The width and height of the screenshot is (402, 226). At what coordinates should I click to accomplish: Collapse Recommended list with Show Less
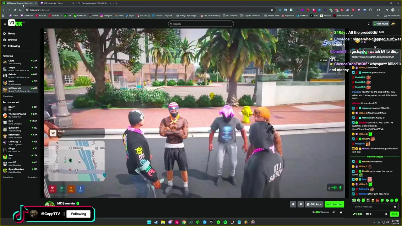click(32, 177)
